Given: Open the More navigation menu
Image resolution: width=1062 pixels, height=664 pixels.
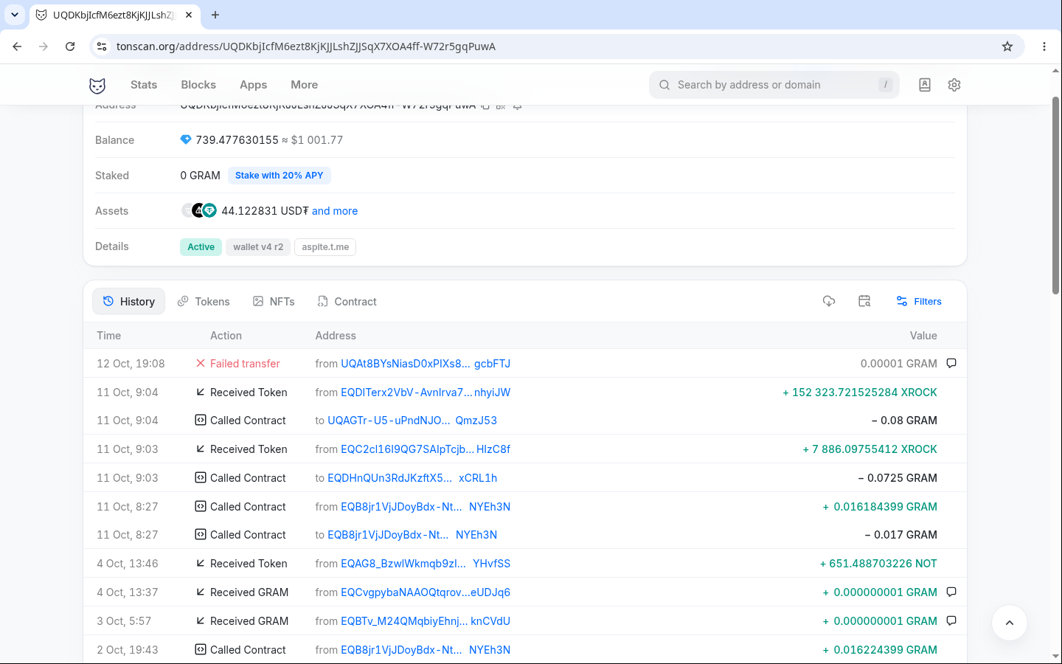Looking at the screenshot, I should point(304,85).
